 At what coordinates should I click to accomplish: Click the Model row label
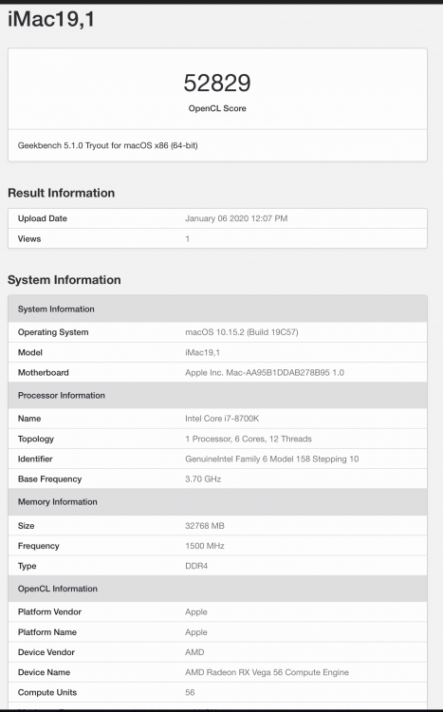(x=30, y=352)
